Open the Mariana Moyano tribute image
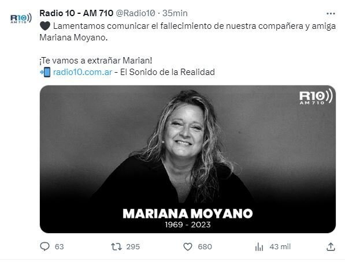This screenshot has width=345, height=266. tap(188, 159)
